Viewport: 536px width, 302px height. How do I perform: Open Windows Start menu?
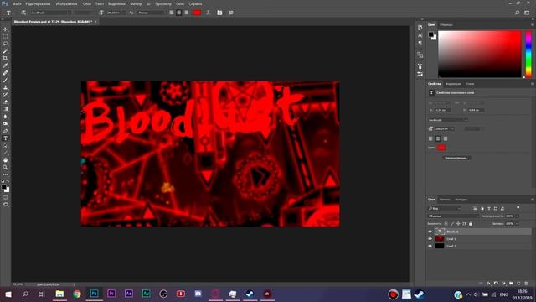[x=8, y=294]
